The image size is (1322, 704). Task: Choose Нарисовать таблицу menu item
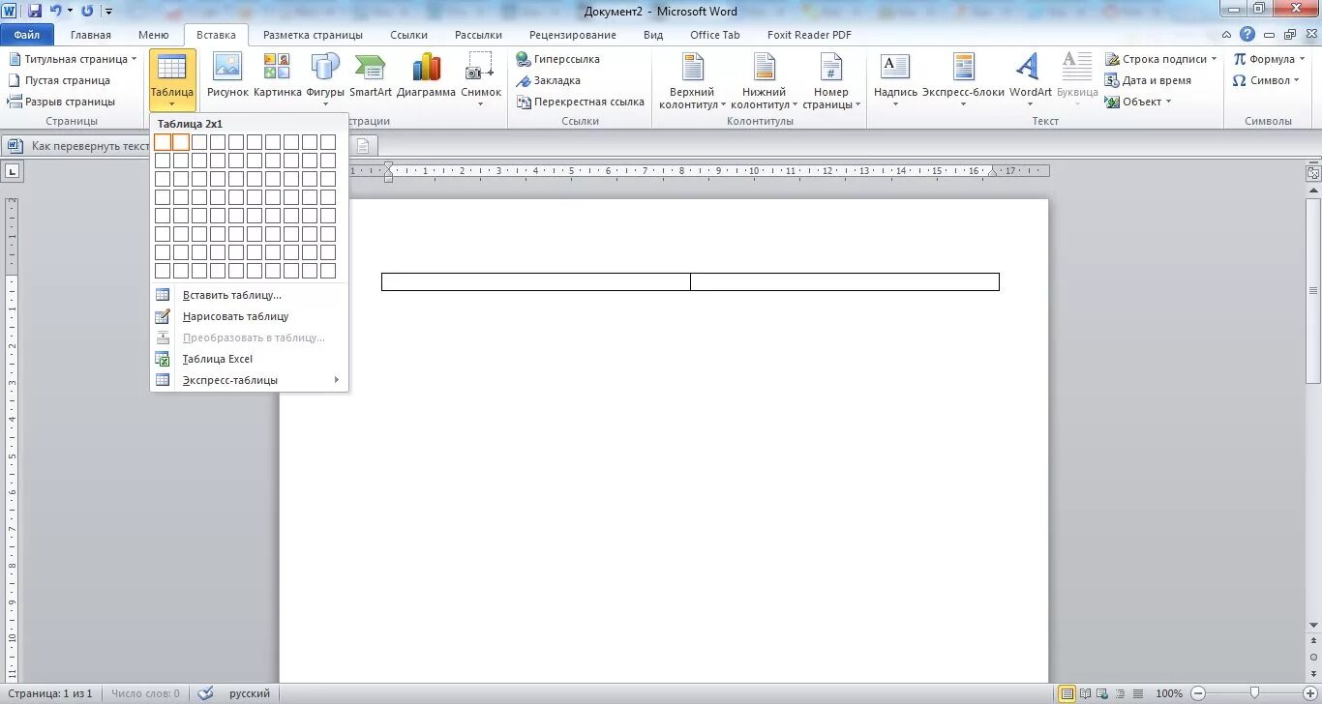250,316
